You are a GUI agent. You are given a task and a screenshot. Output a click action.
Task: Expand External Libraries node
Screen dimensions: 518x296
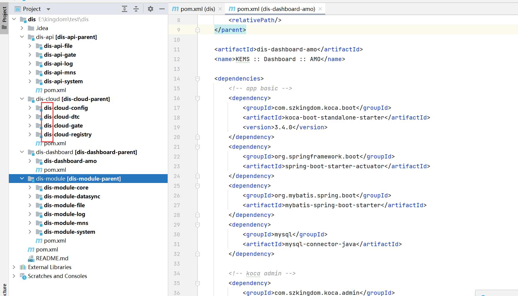tap(14, 267)
